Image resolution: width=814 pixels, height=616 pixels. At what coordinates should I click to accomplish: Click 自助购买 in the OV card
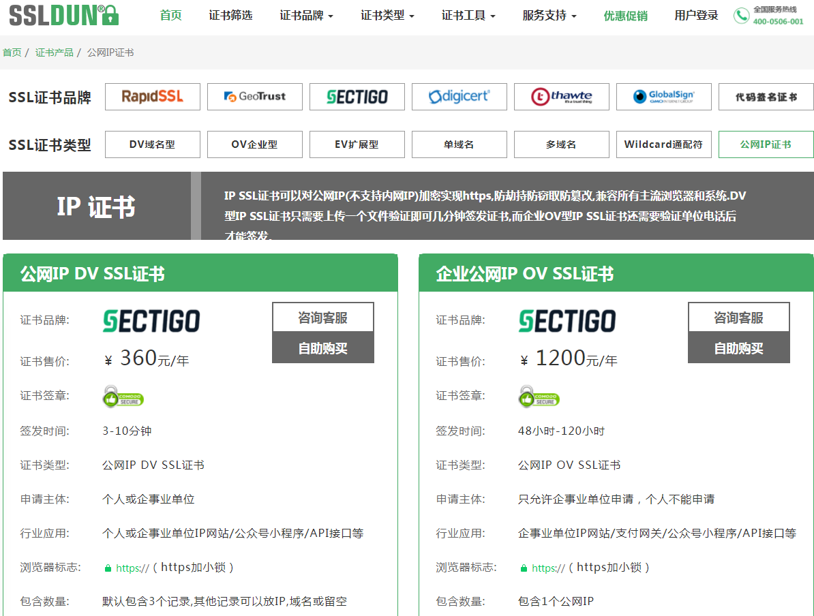(739, 348)
